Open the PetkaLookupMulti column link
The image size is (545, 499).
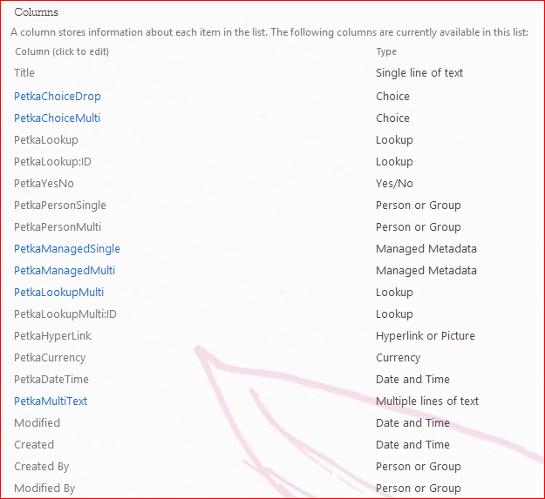pyautogui.click(x=58, y=293)
